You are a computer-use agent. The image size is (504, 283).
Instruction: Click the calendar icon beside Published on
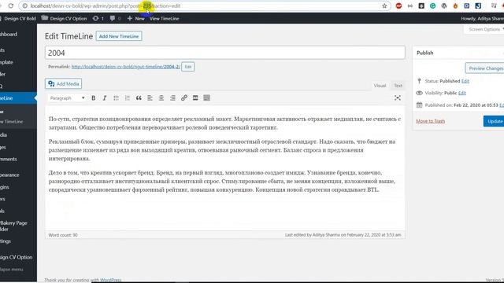click(419, 105)
